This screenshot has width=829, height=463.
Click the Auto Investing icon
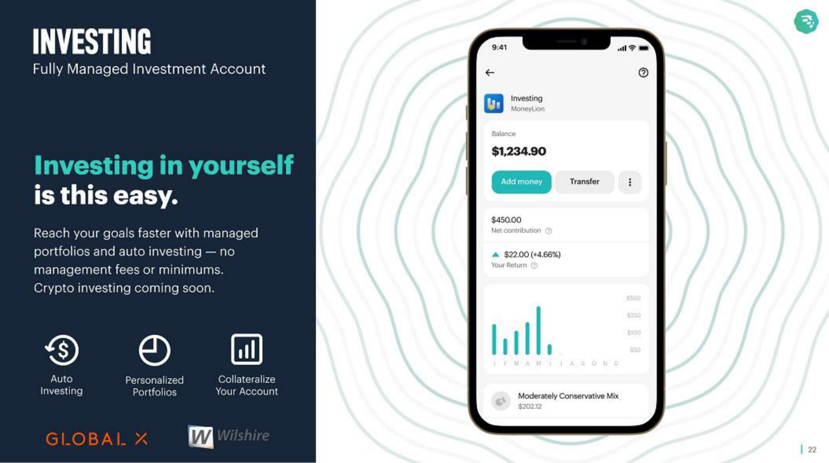coord(62,350)
